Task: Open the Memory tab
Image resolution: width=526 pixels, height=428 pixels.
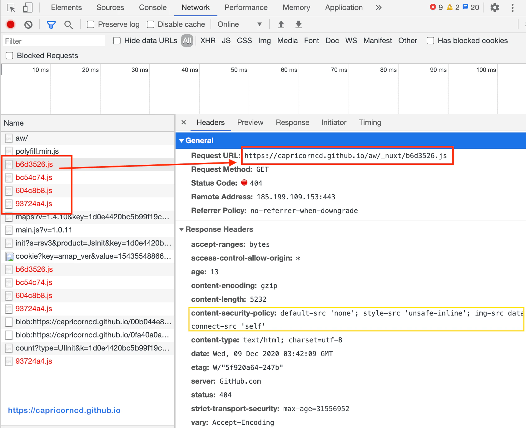Action: click(296, 7)
